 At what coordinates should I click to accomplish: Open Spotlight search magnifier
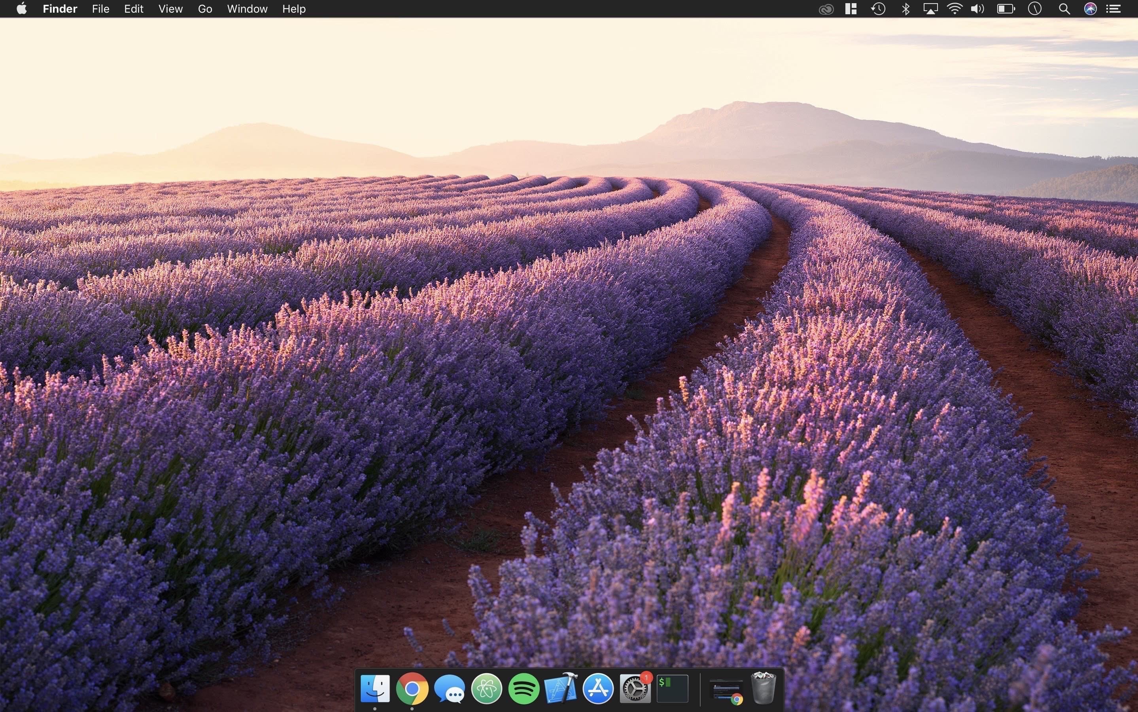coord(1064,9)
